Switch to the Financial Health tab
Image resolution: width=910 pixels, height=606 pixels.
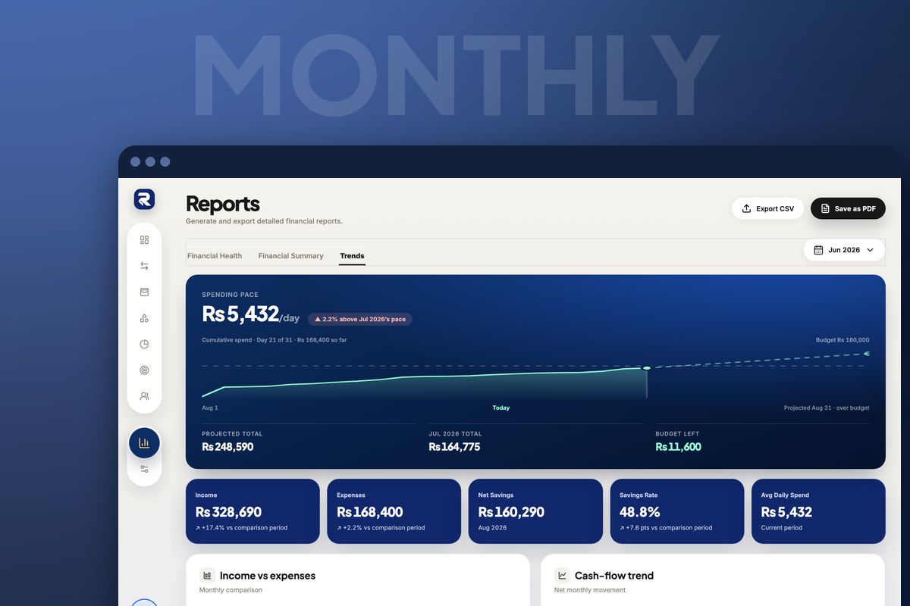coord(215,256)
